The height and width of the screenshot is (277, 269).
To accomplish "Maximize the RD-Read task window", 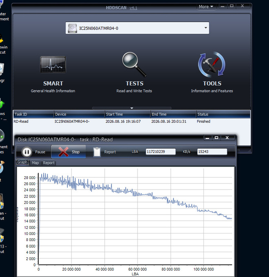I will pos(216,137).
